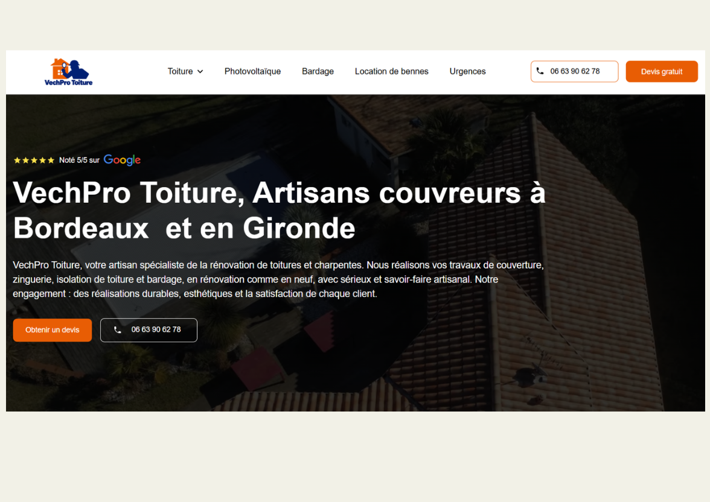This screenshot has height=502, width=710.
Task: Click the VechPro Toiture logo
Action: tap(69, 72)
